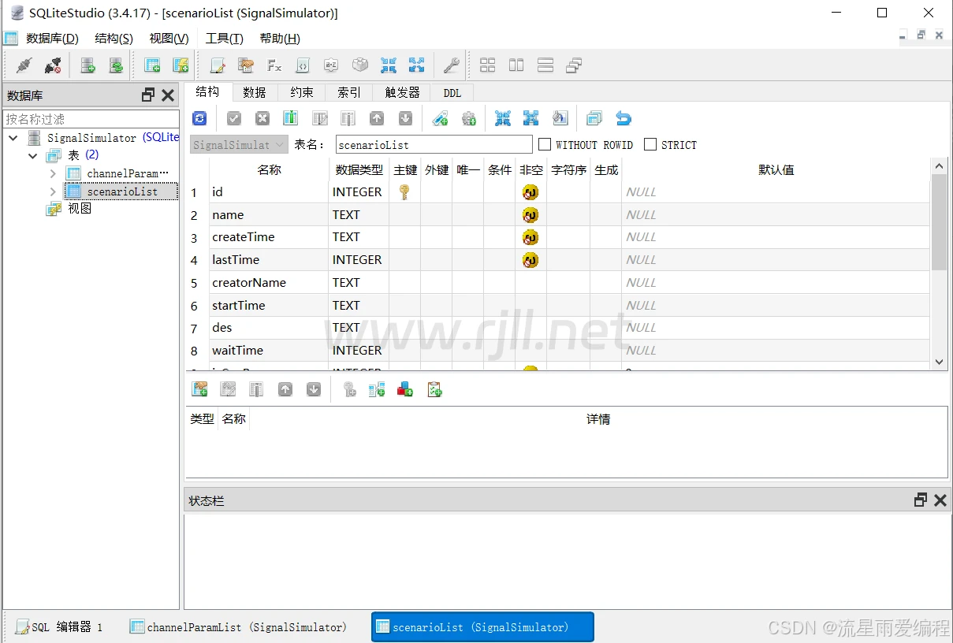This screenshot has height=643, width=953.
Task: Switch to channelParamList (SignalSimulator) window tab
Action: pos(238,627)
